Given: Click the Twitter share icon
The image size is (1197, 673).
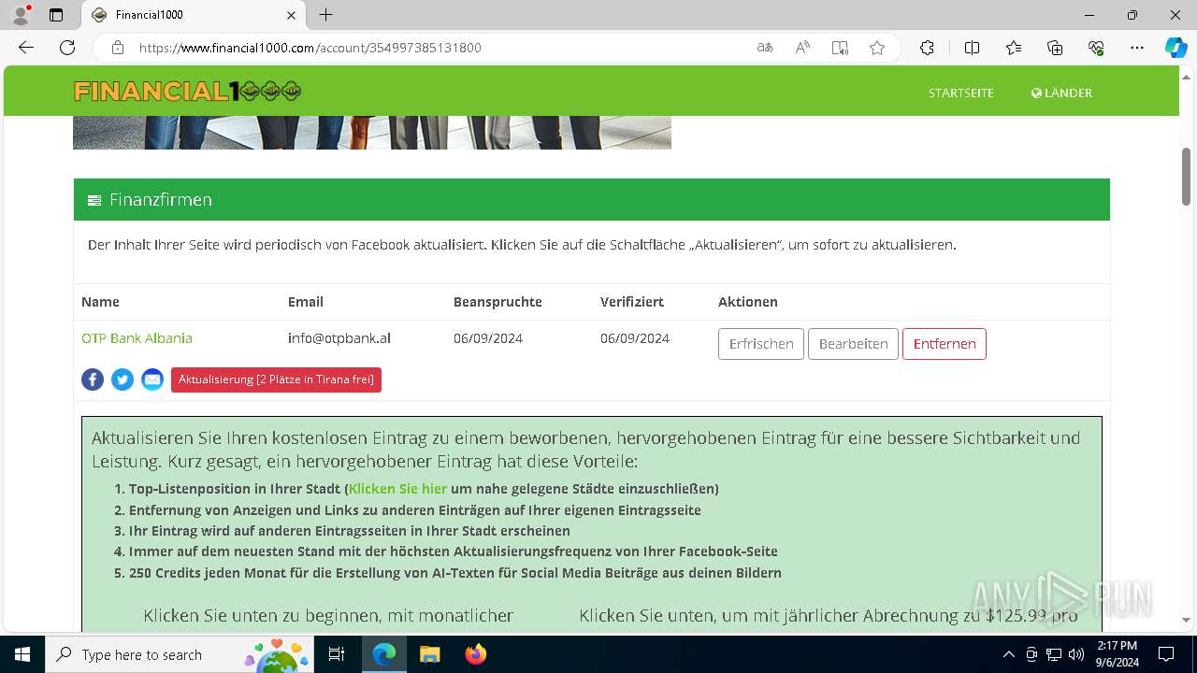Looking at the screenshot, I should [x=123, y=379].
